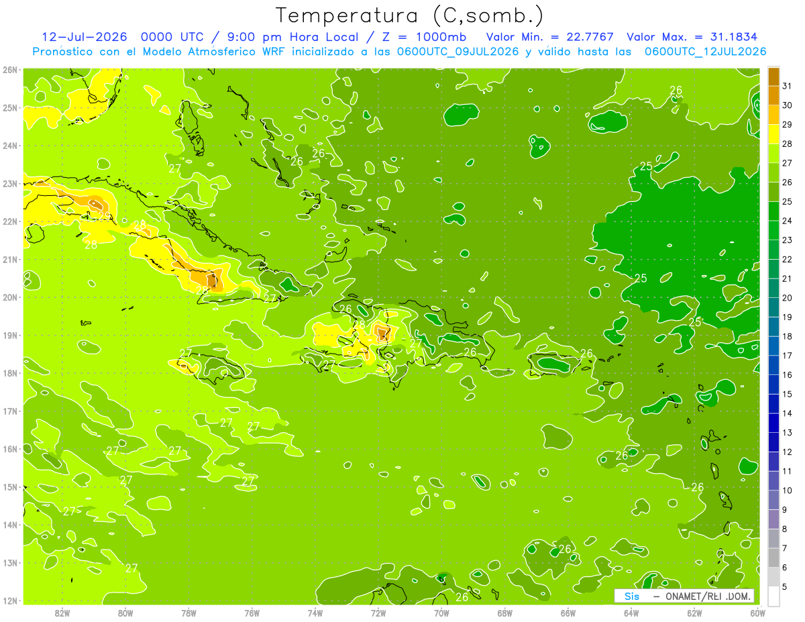Image resolution: width=805 pixels, height=622 pixels.
Task: Click the legend value "31"
Action: click(788, 86)
